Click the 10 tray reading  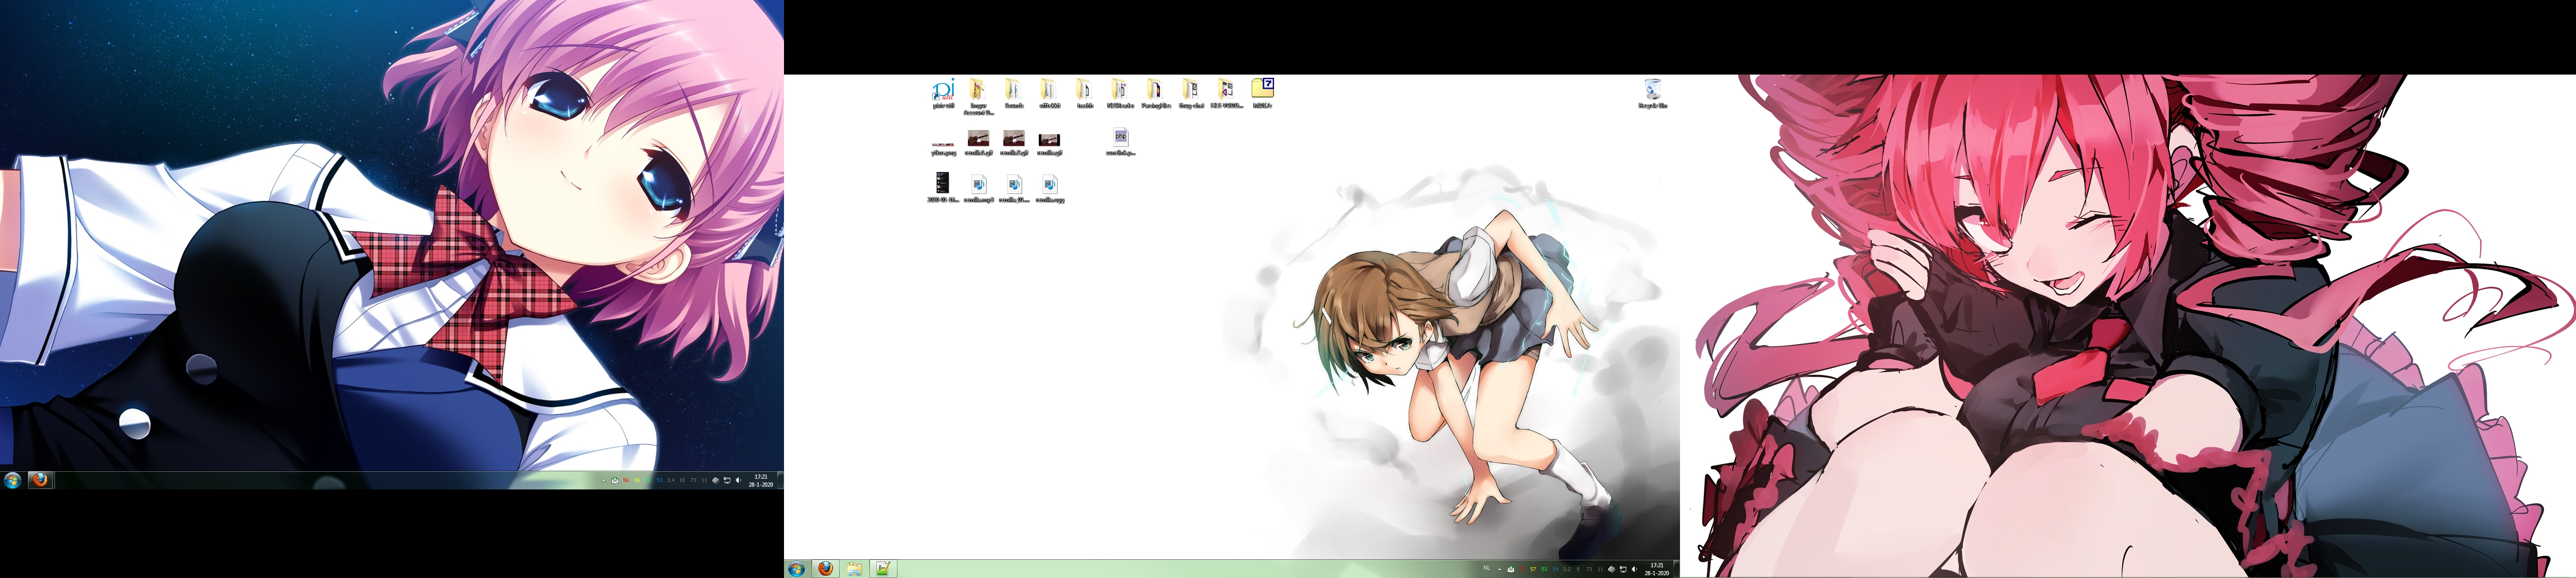(x=682, y=480)
